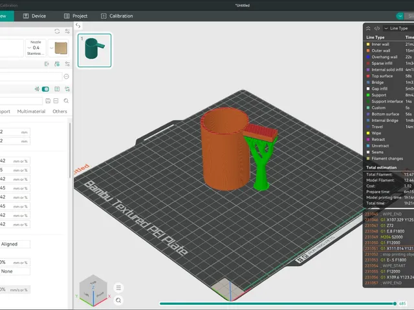Click the Calibration tab icon

point(103,15)
